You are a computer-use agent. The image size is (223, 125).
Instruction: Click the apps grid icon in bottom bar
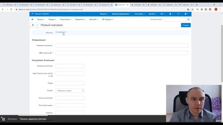point(3,119)
